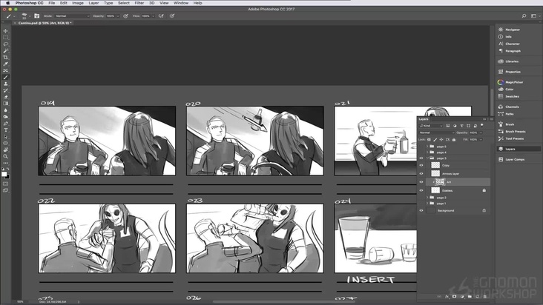Image resolution: width=543 pixels, height=305 pixels.
Task: Select the Crop tool
Action: point(5,57)
